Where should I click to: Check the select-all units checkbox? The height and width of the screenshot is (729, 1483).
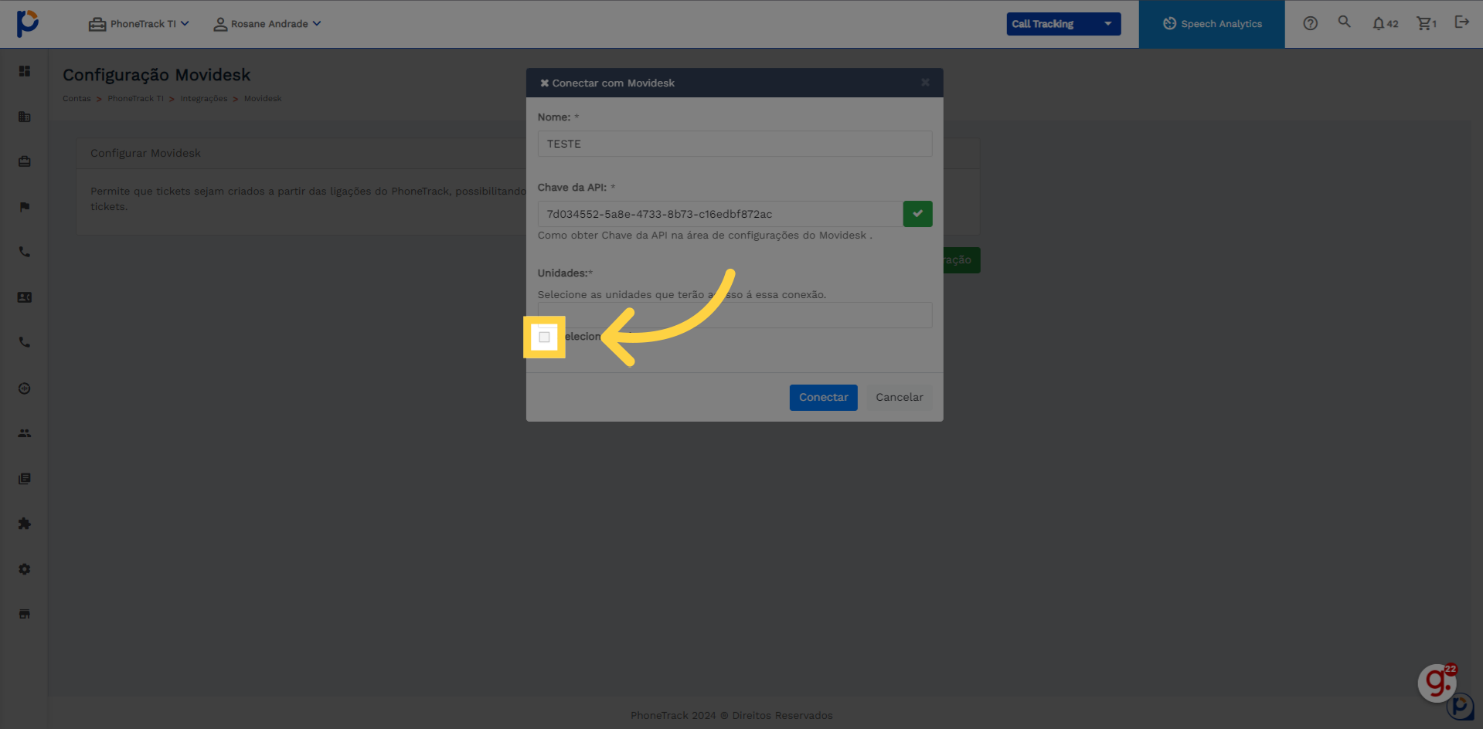coord(544,337)
